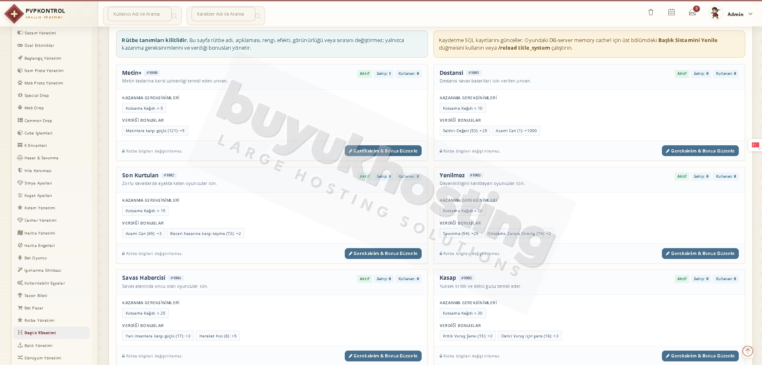The height and width of the screenshot is (365, 762).
Task: Edit requirements and bonuses for Yenilmez
Action: [x=700, y=253]
